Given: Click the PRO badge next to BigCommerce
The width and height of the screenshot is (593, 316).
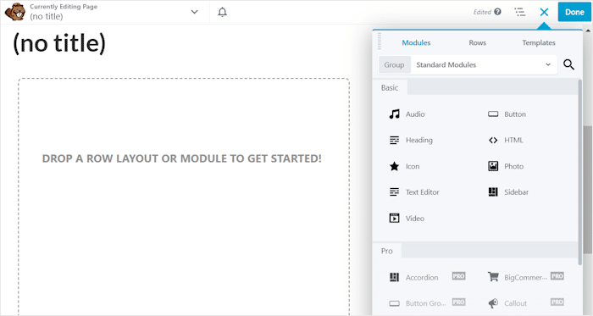Looking at the screenshot, I should (x=557, y=276).
